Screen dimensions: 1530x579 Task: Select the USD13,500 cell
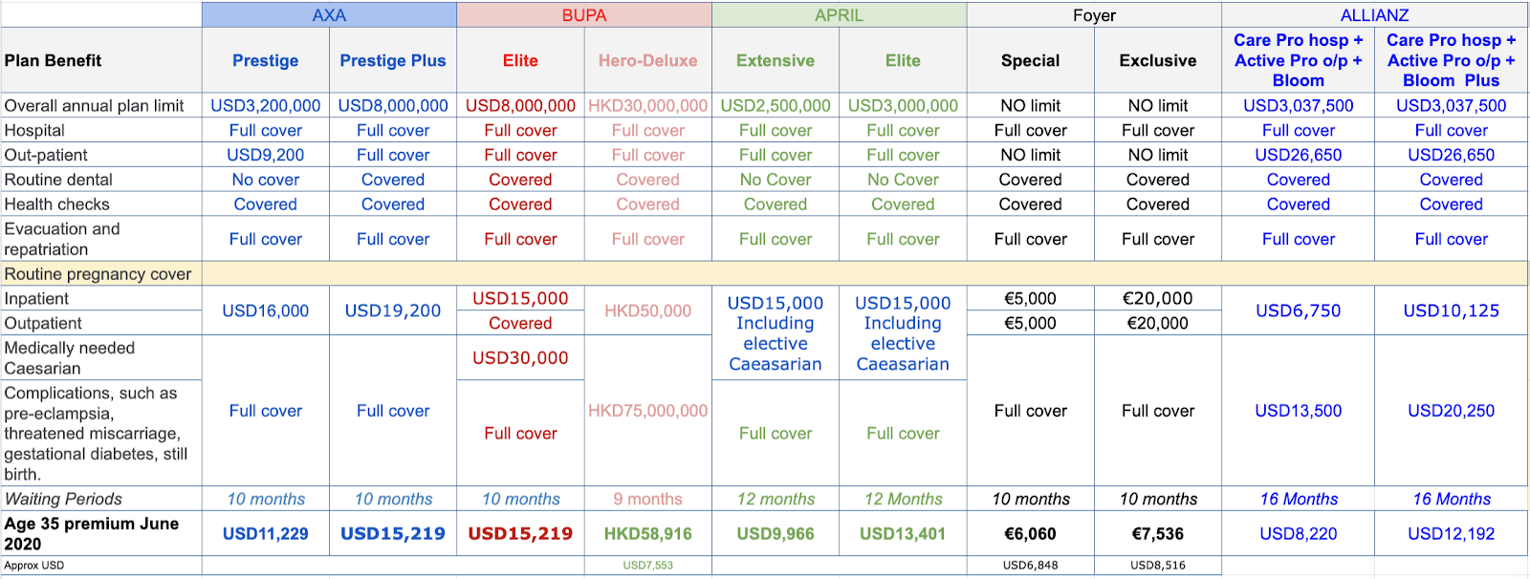(x=1299, y=411)
